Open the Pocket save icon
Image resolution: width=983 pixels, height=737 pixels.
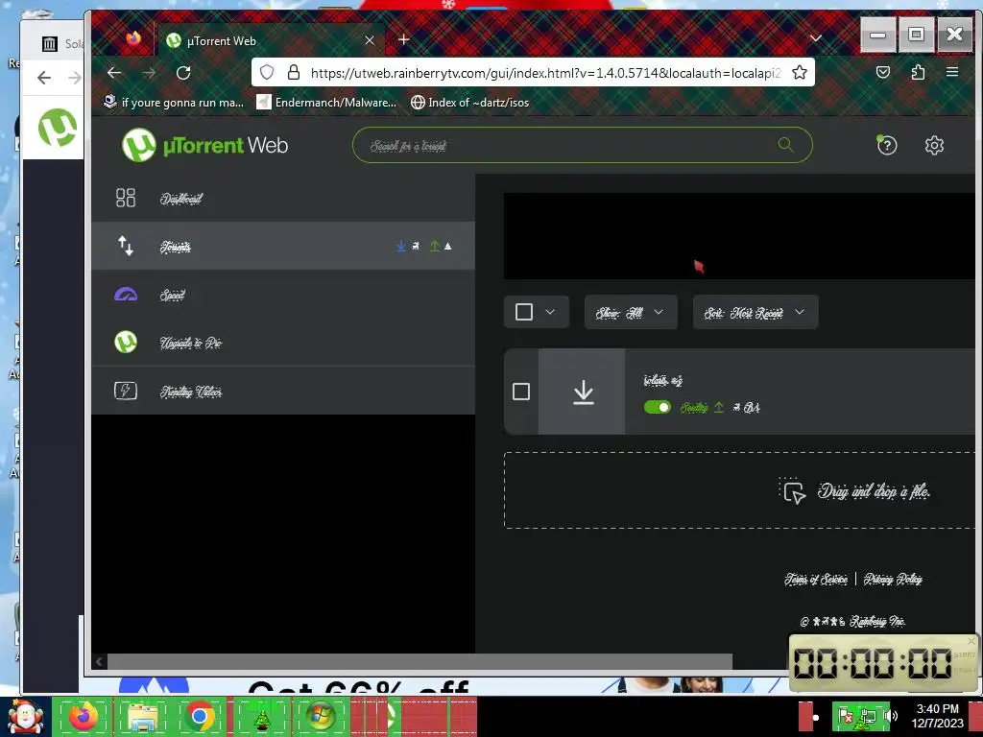pos(883,73)
